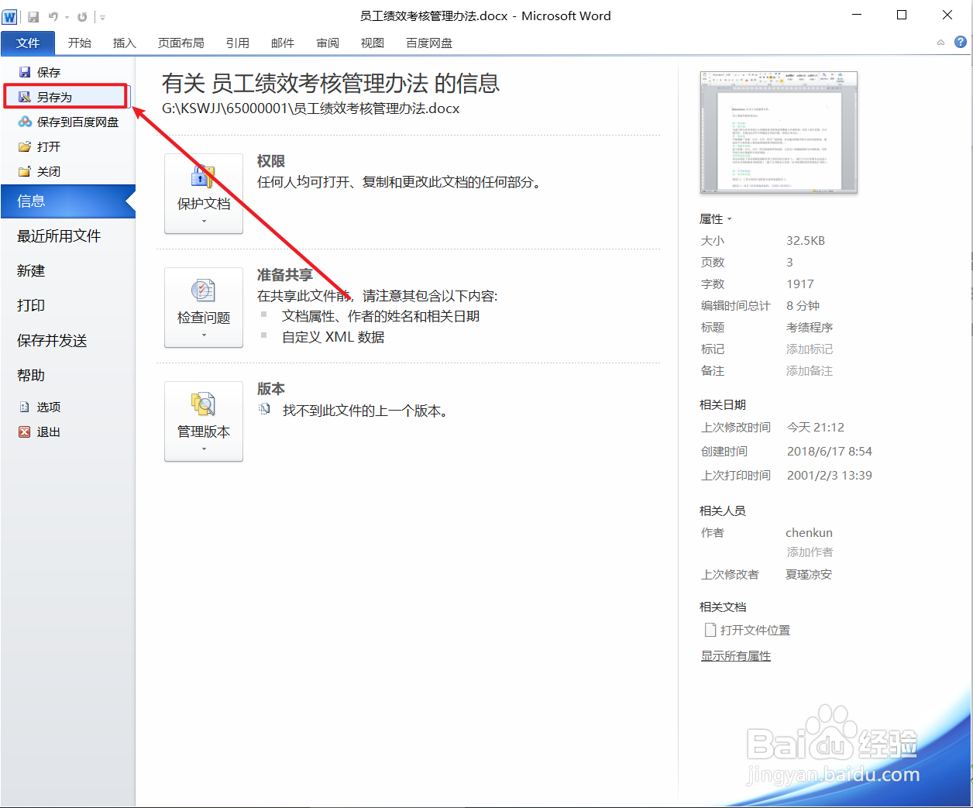The image size is (973, 808).
Task: Open the 百度网盘 ribbon tab
Action: tap(428, 43)
